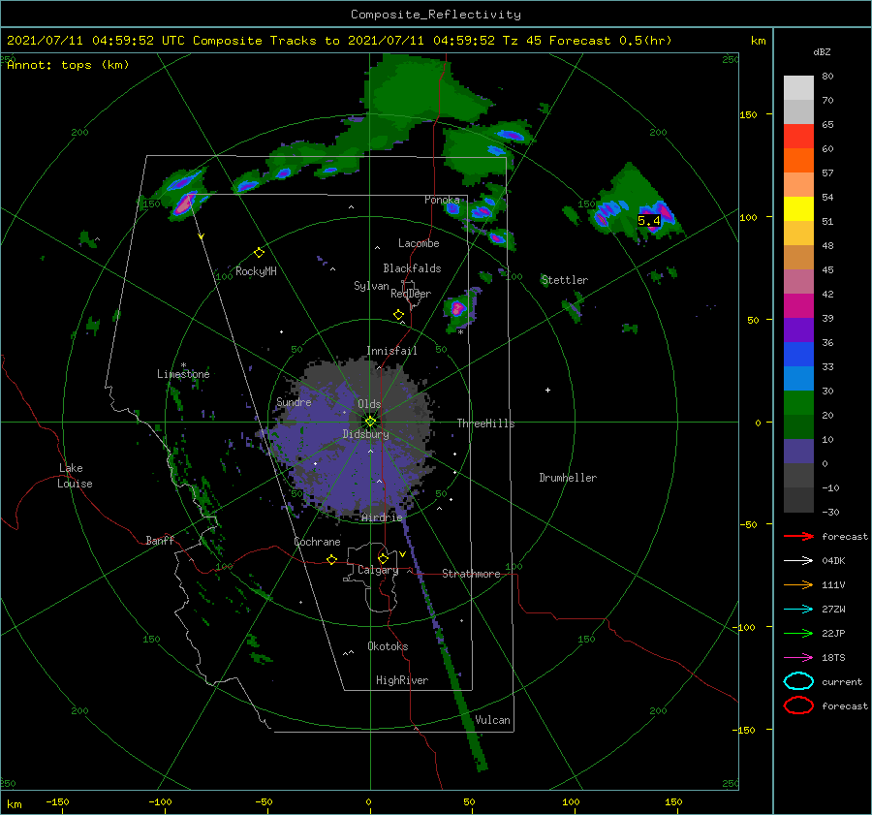Viewport: 872px width, 815px height.
Task: Select the 65 dBZ red color swatch
Action: 798,137
